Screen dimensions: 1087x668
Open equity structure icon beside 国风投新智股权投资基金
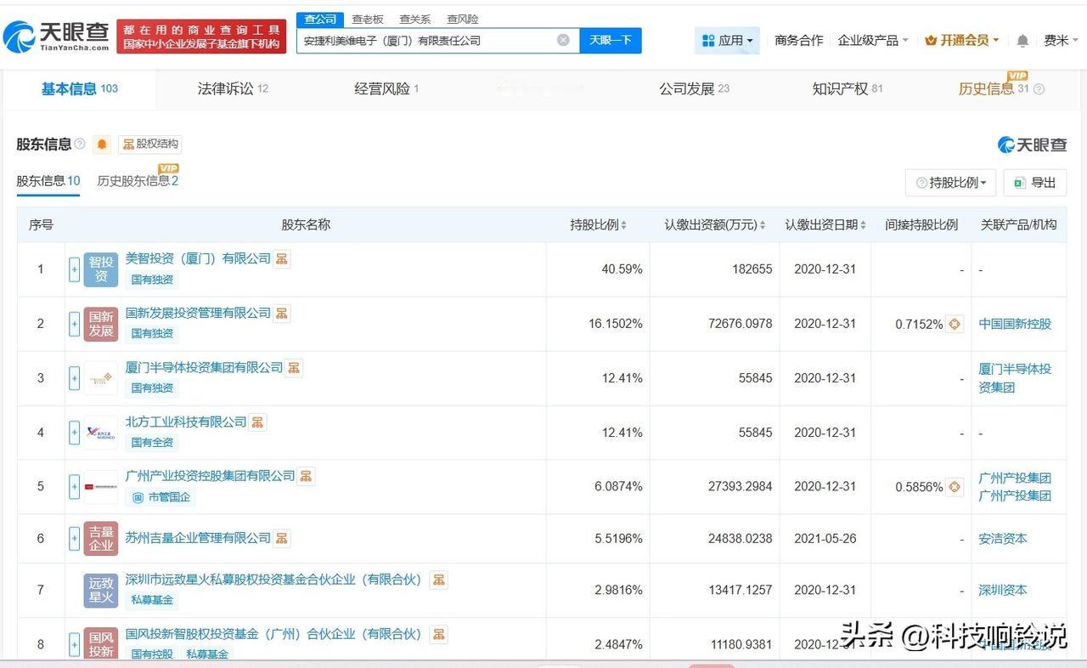pos(439,634)
